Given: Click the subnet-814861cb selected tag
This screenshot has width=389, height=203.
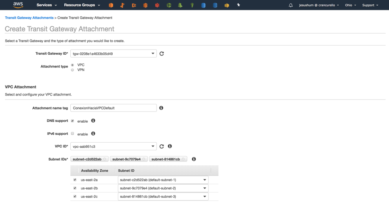Looking at the screenshot, I should (x=168, y=159).
